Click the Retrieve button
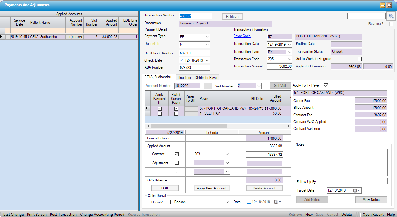 232,17
